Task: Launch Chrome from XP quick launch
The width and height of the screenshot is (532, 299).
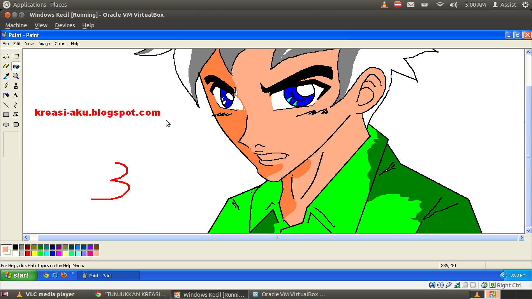Action: [46, 275]
